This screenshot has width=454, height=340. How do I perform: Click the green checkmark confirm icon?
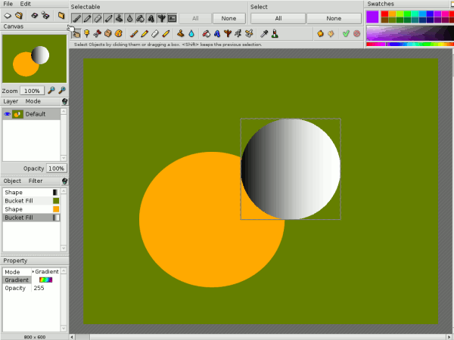tap(346, 33)
